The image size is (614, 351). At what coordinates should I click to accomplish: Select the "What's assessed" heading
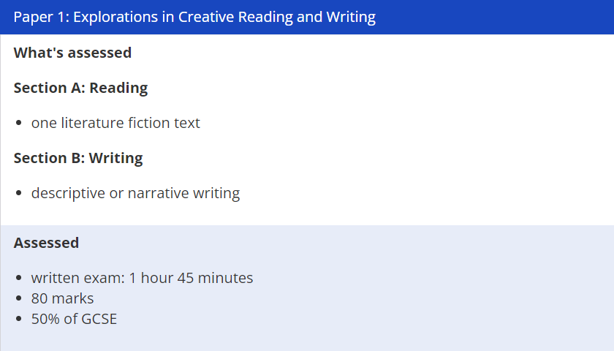[x=72, y=53]
